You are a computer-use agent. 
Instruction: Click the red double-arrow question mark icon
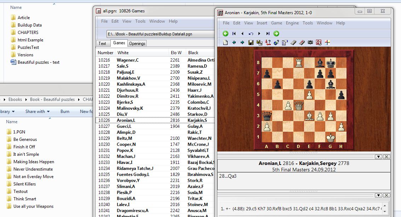click(268, 42)
